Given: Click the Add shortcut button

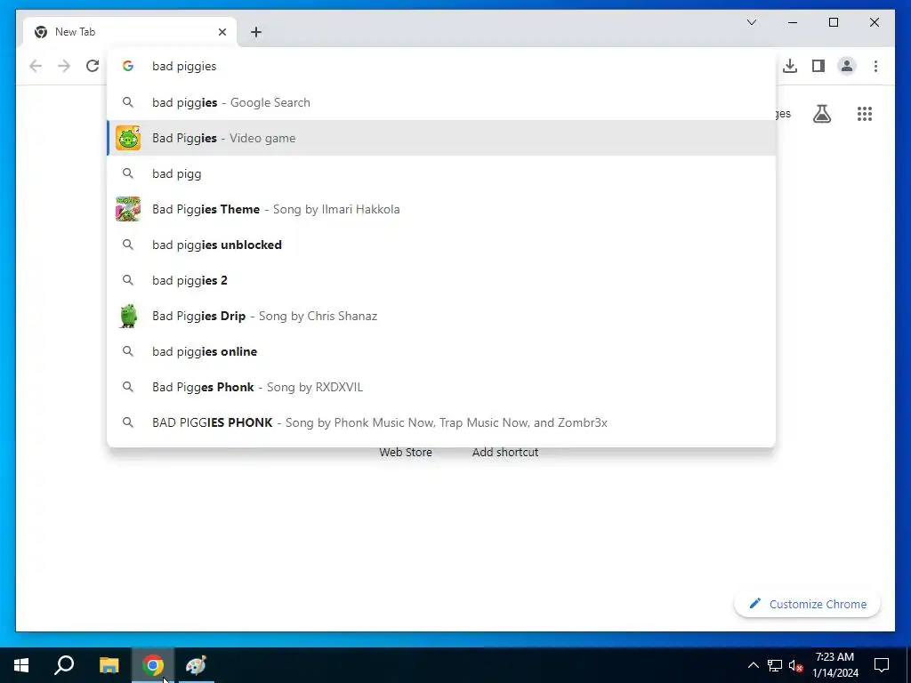Looking at the screenshot, I should coord(505,453).
